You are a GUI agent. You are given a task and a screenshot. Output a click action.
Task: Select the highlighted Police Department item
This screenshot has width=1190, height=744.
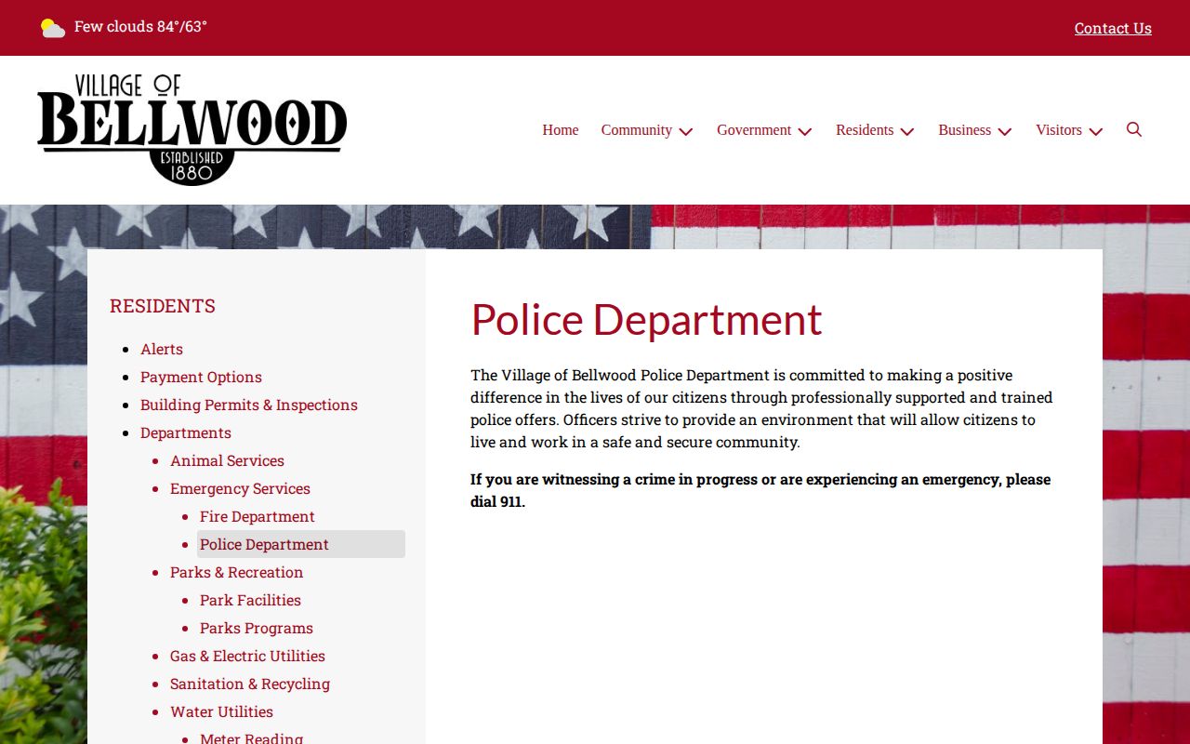pos(301,544)
